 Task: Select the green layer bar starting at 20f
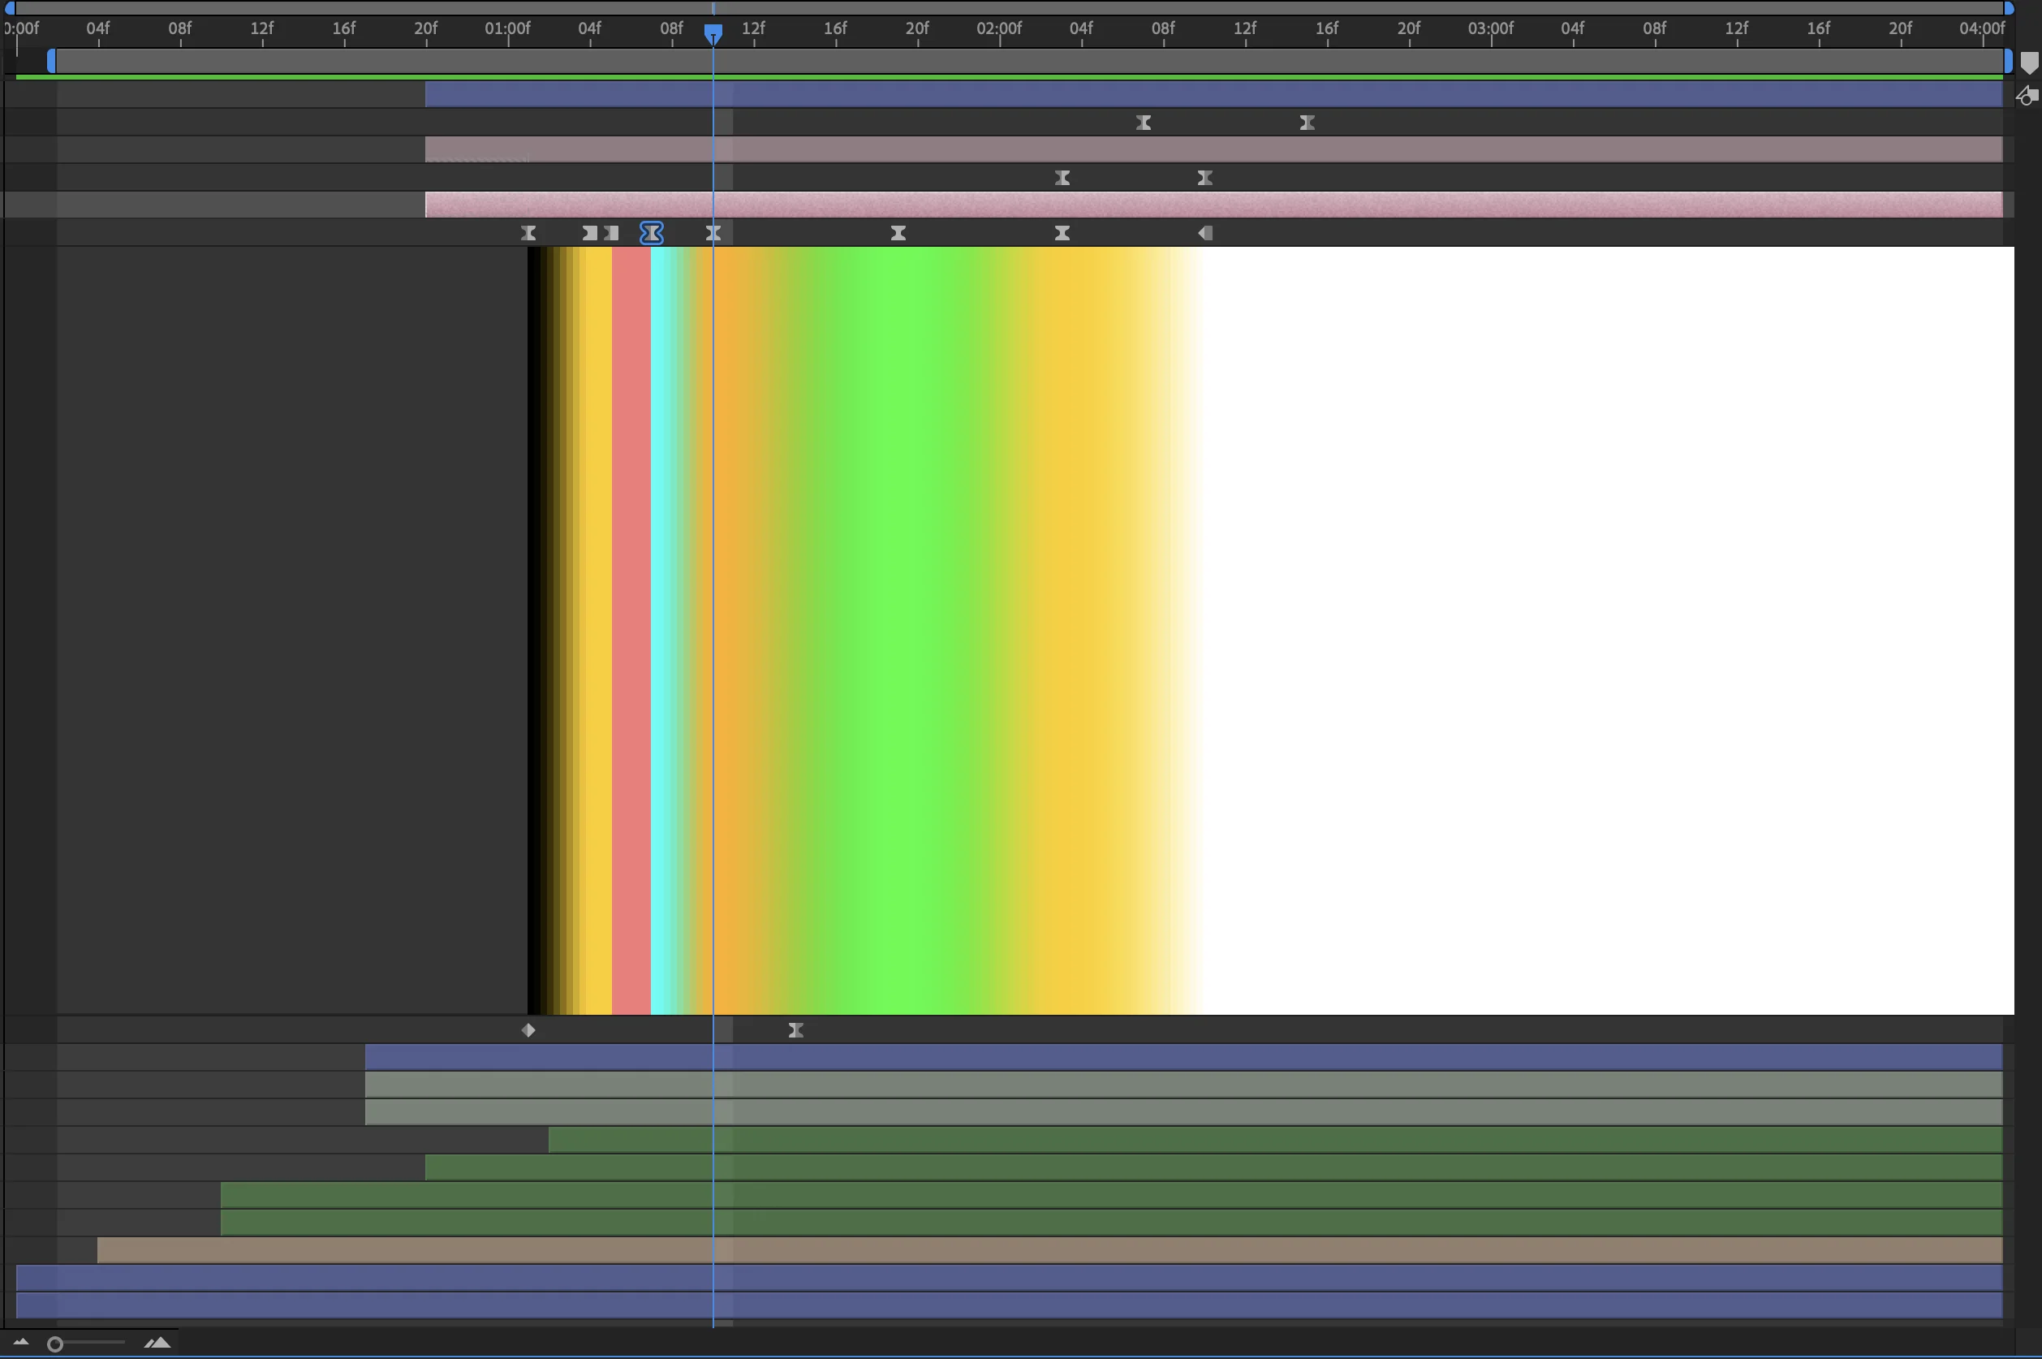point(1214,1167)
